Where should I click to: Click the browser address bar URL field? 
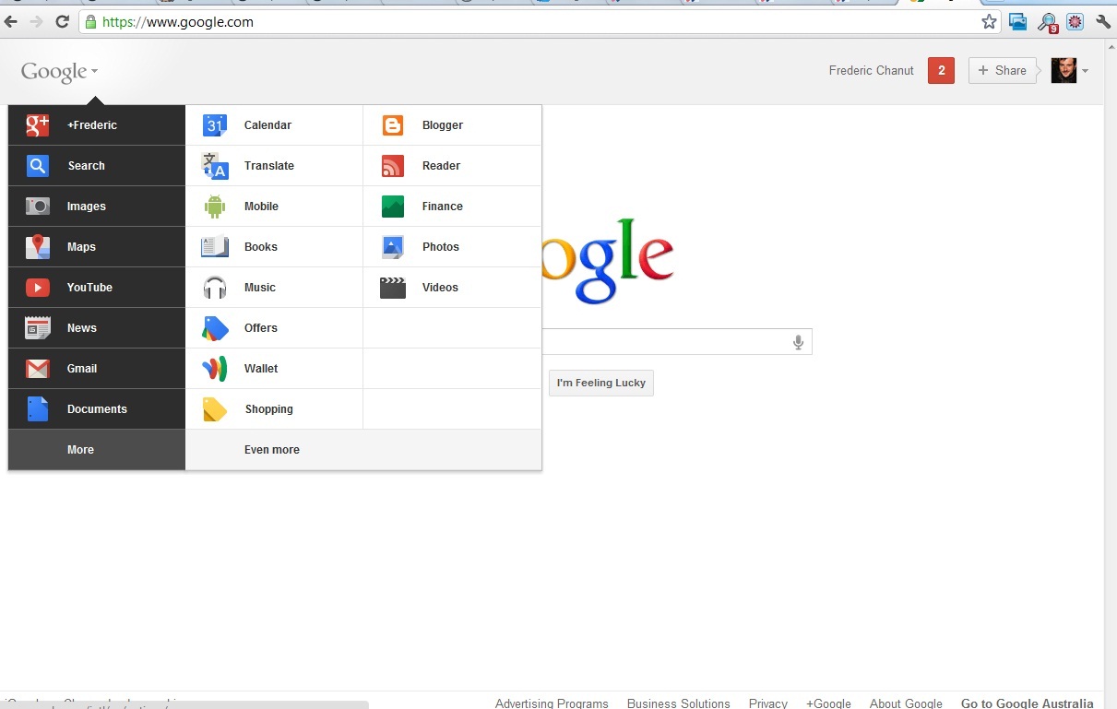[535, 22]
